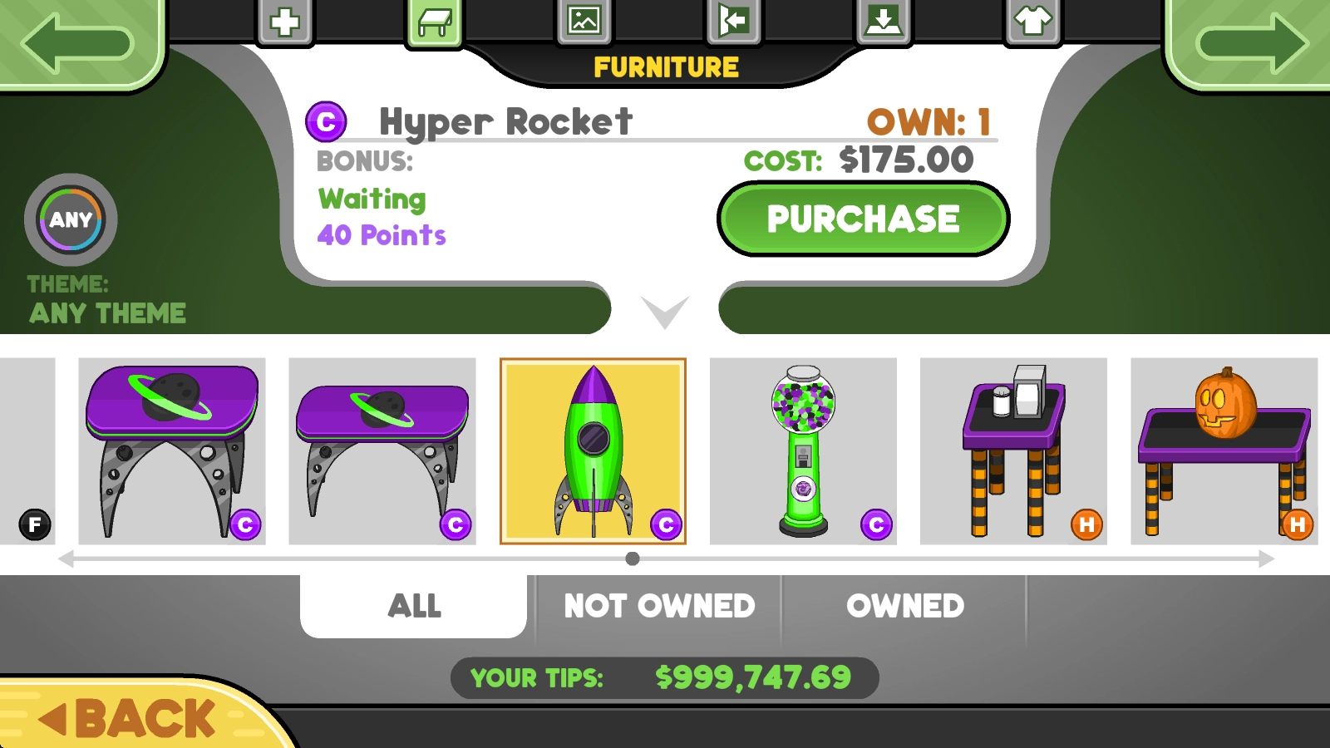1330x748 pixels.
Task: Select the large planet table thumbnail
Action: [x=172, y=451]
